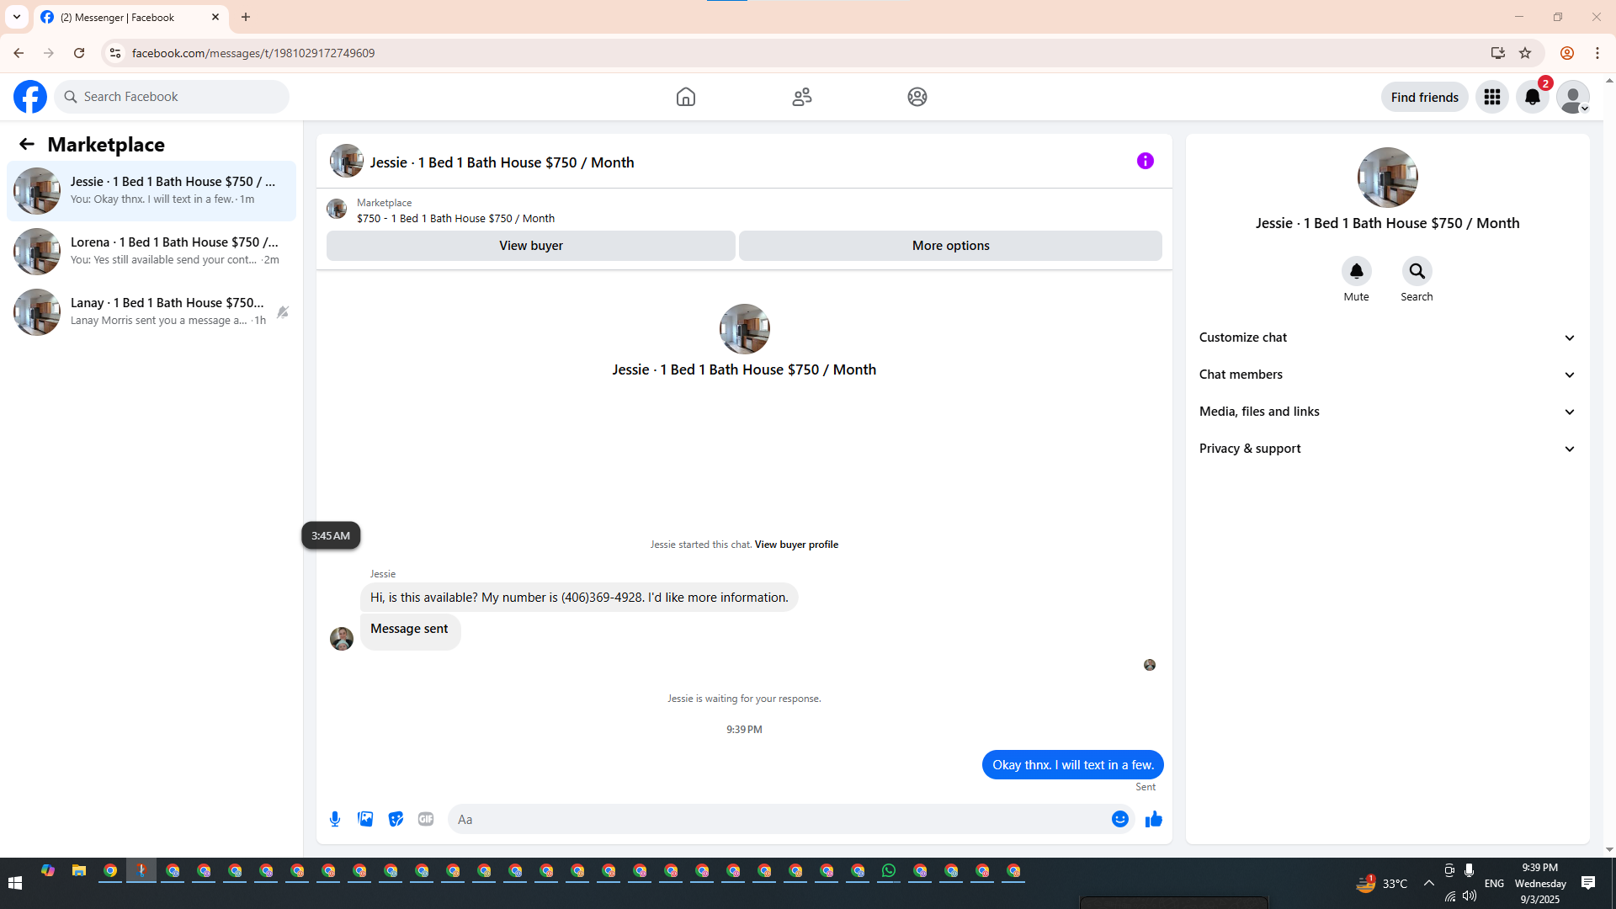Open the View buyer profile link
Viewport: 1616px width, 909px height.
coord(796,545)
